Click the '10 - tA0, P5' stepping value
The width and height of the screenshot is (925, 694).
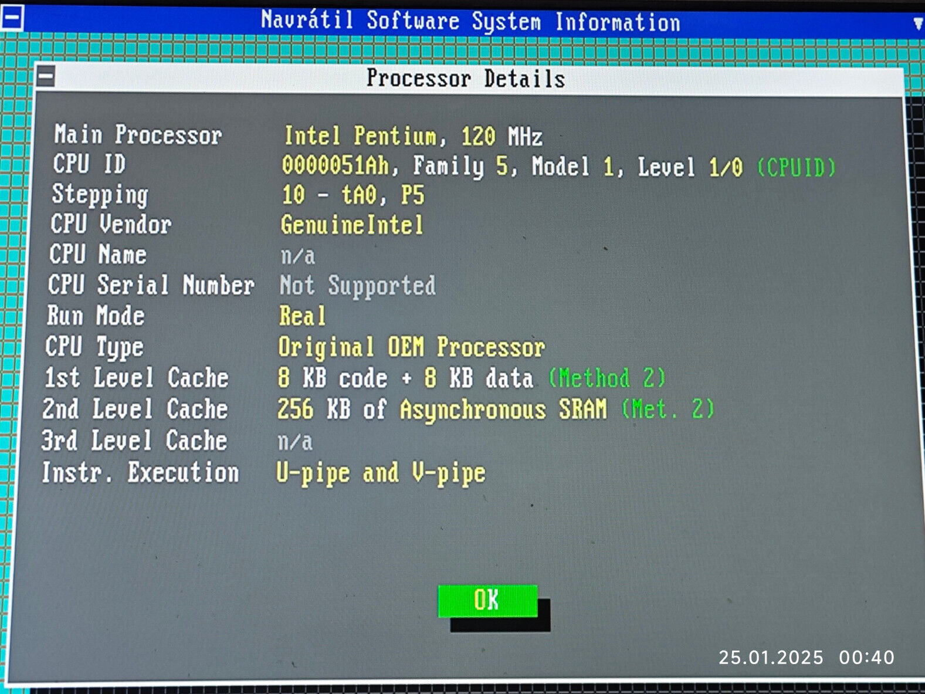pos(353,195)
